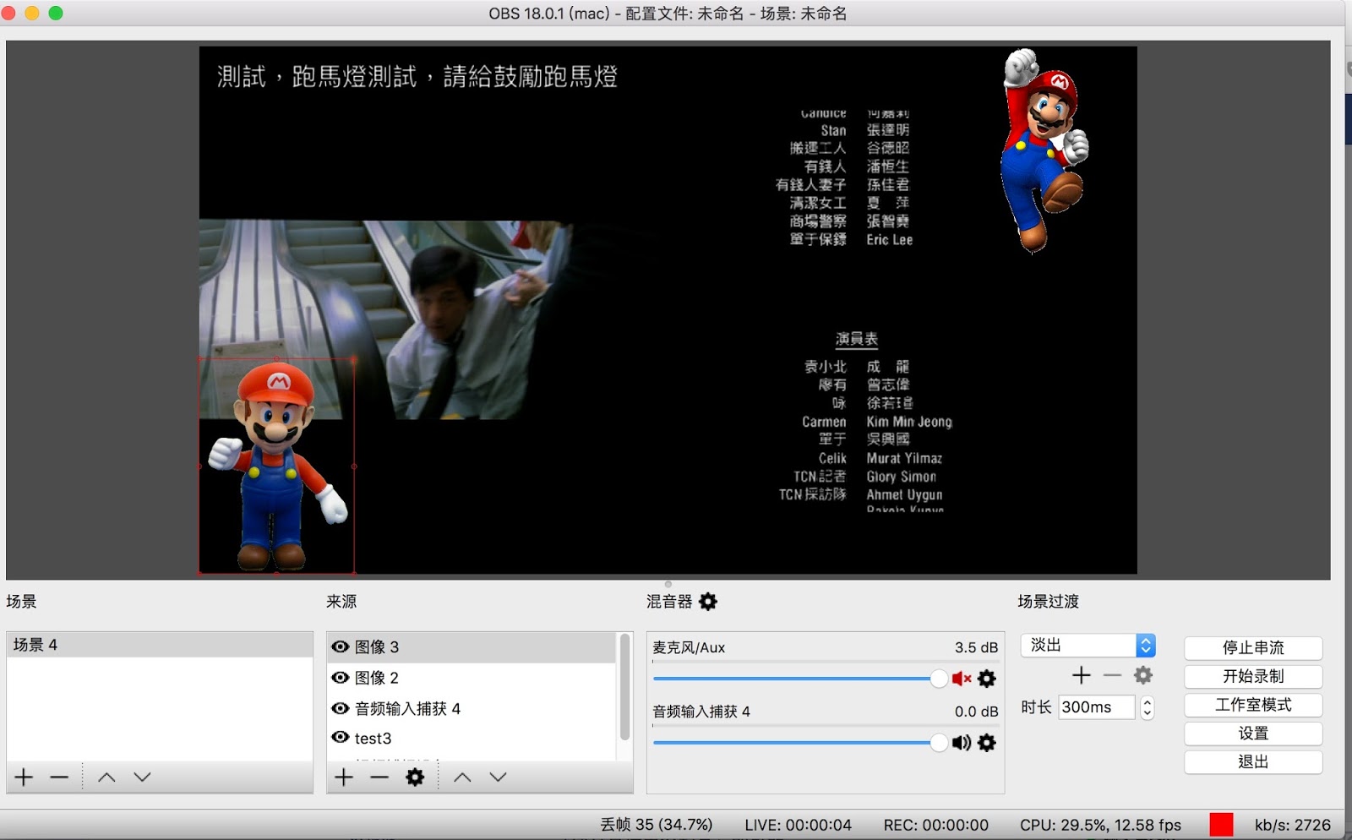Viewport: 1352px width, 840px height.
Task: Click the CPU: 29.5%, 12.58 fps status
Action: click(x=1100, y=825)
